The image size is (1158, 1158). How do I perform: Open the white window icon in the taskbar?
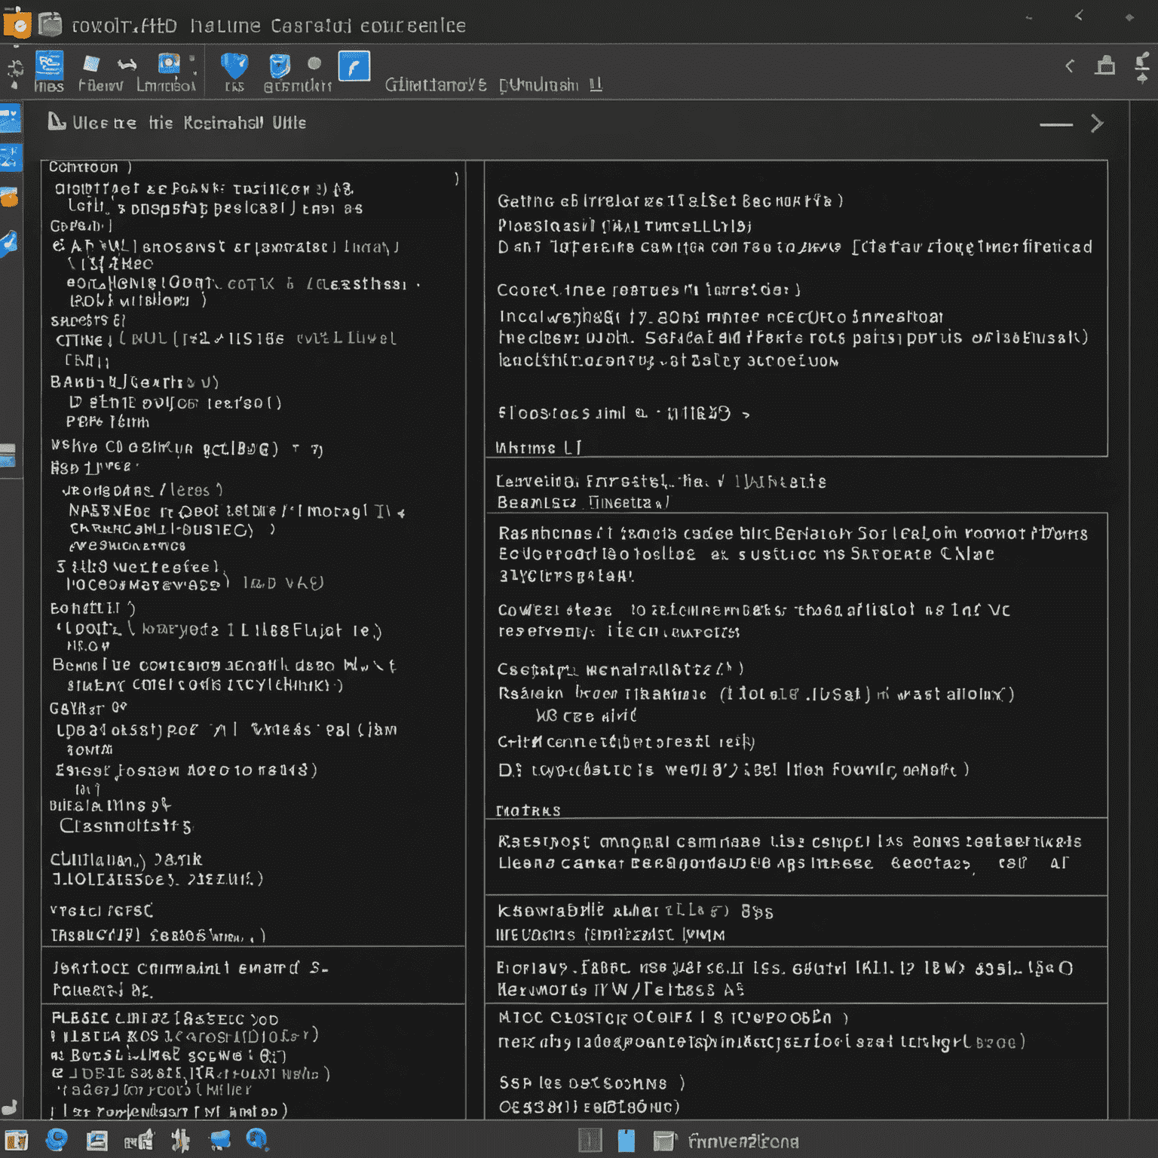pyautogui.click(x=96, y=1141)
